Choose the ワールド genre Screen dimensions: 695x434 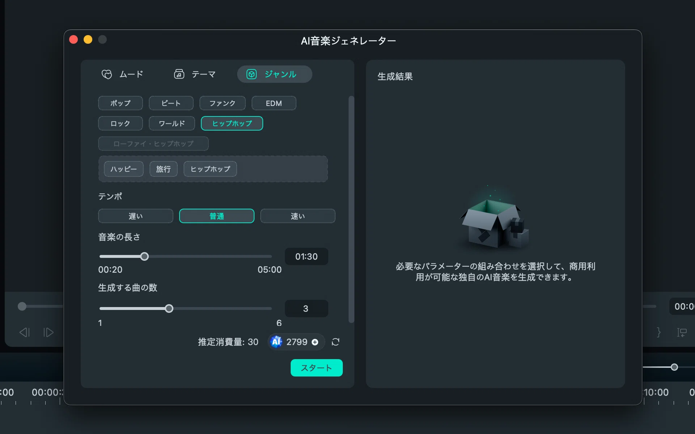(172, 123)
